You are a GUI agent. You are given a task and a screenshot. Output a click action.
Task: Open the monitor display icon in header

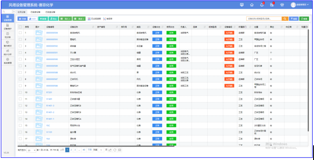click(x=242, y=5)
